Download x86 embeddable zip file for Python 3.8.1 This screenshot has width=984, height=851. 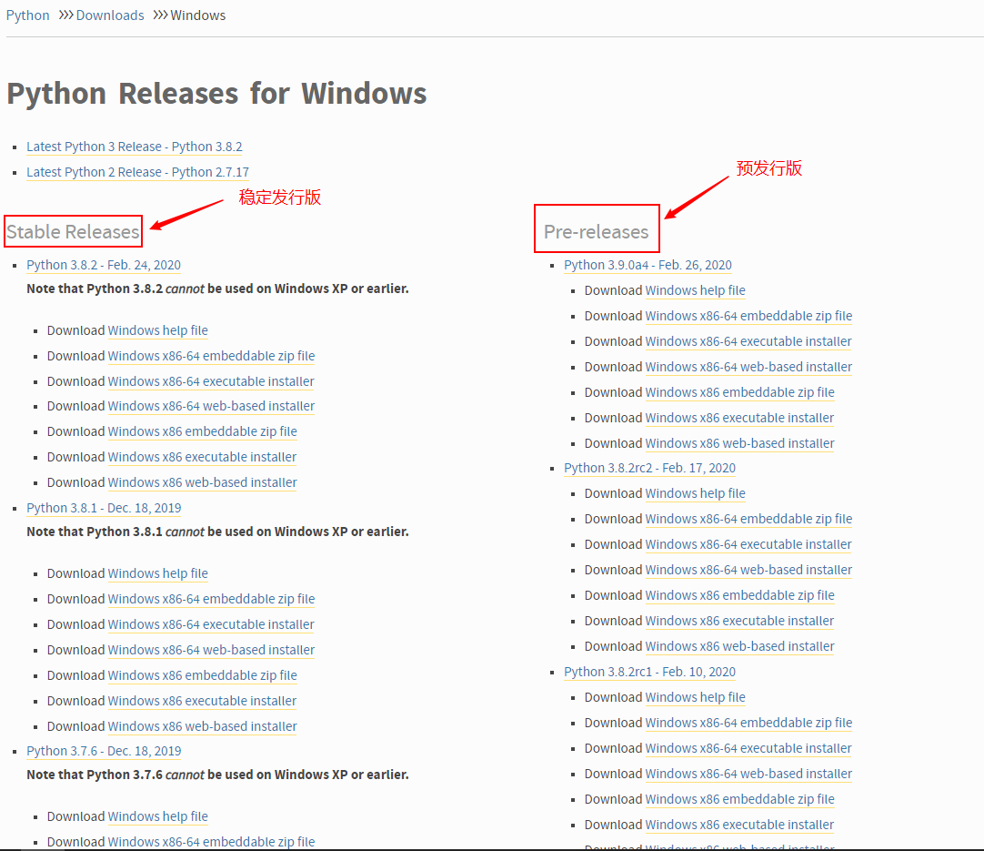click(x=202, y=675)
